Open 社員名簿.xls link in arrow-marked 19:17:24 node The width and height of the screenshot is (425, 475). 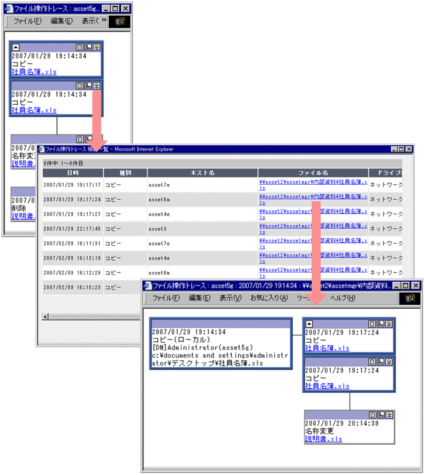point(327,348)
